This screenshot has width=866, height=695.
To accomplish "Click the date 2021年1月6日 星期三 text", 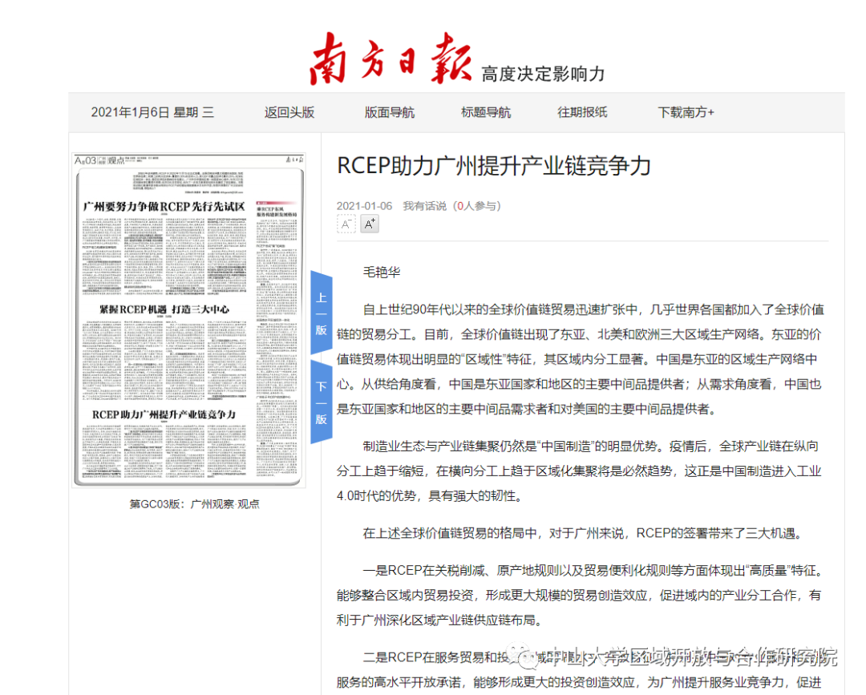I will click(x=152, y=112).
